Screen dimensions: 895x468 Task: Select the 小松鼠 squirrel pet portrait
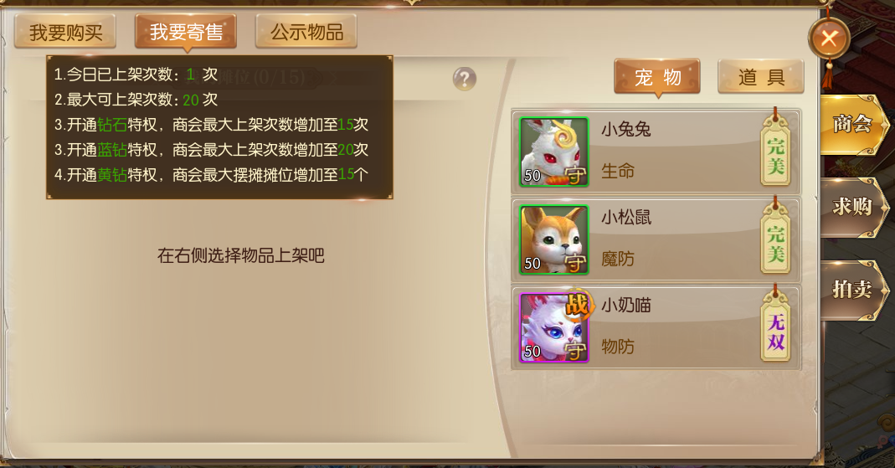(553, 239)
